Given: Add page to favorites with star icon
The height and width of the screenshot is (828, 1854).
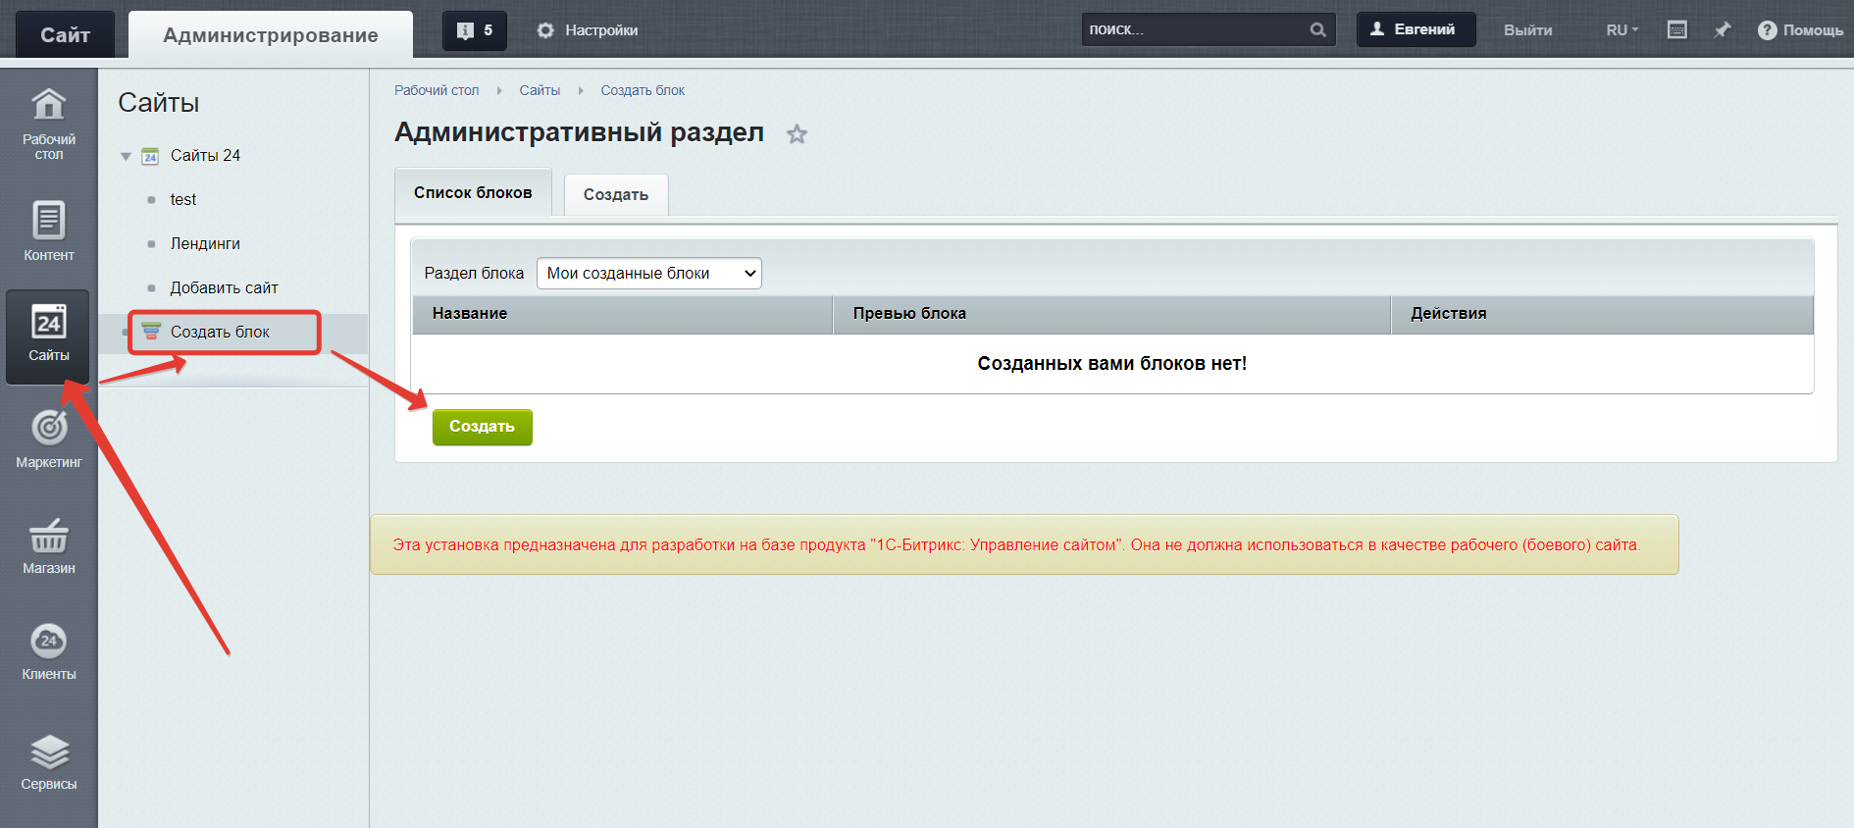Looking at the screenshot, I should pyautogui.click(x=797, y=134).
